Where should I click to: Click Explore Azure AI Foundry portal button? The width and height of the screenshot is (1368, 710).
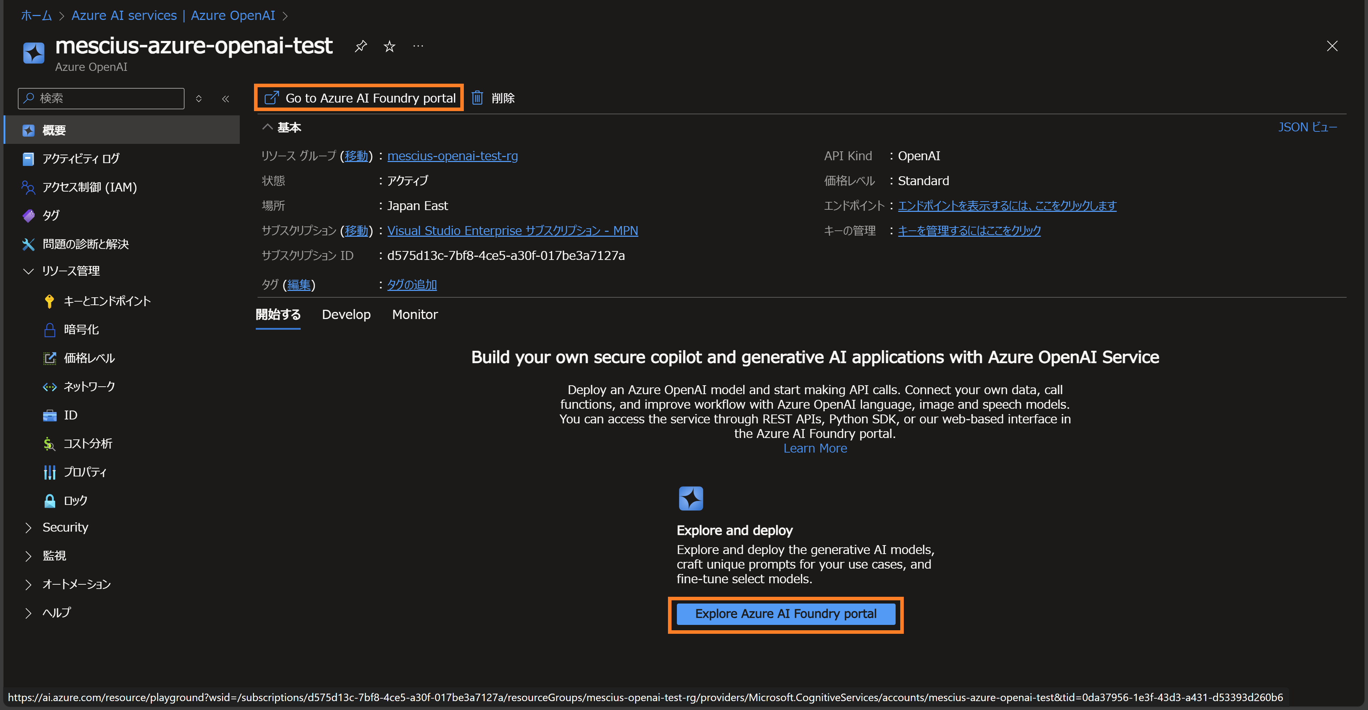[786, 614]
